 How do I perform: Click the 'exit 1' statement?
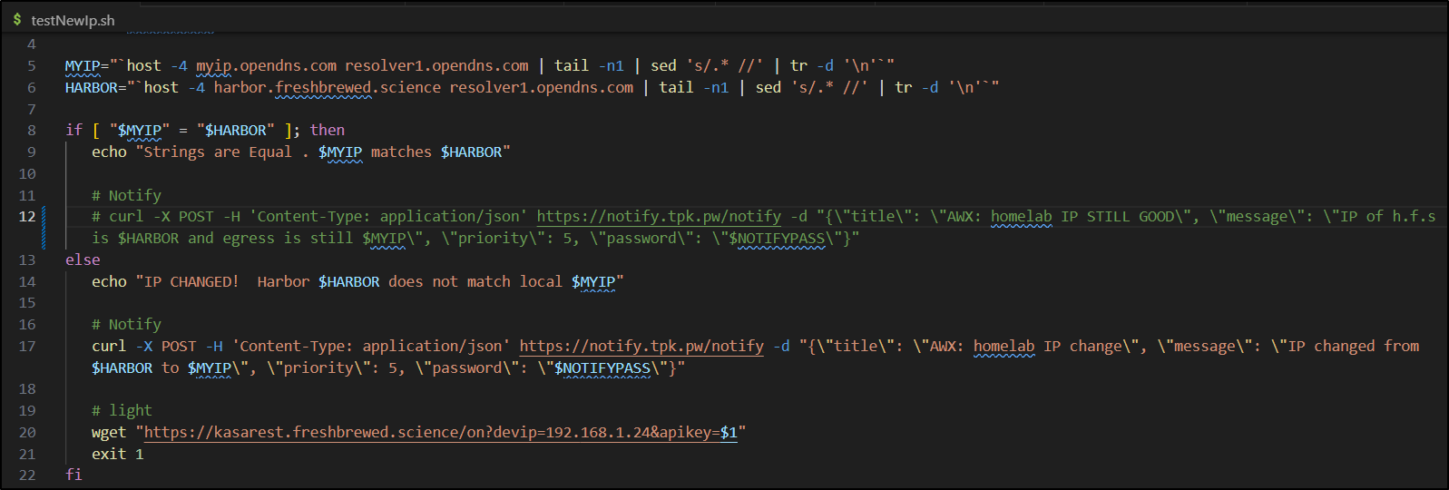[x=117, y=455]
